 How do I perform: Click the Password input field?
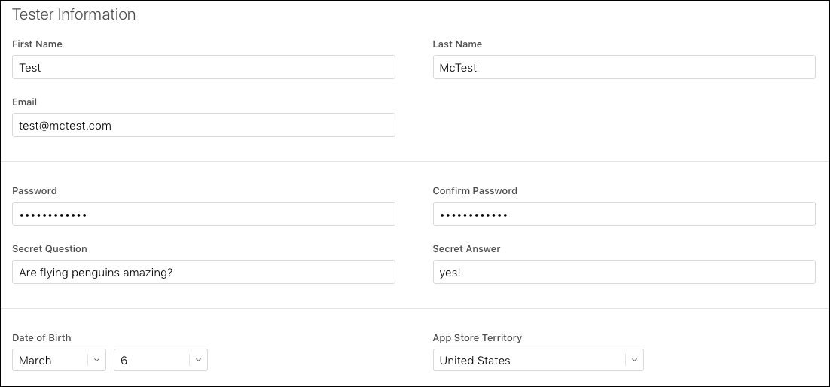[x=204, y=214]
